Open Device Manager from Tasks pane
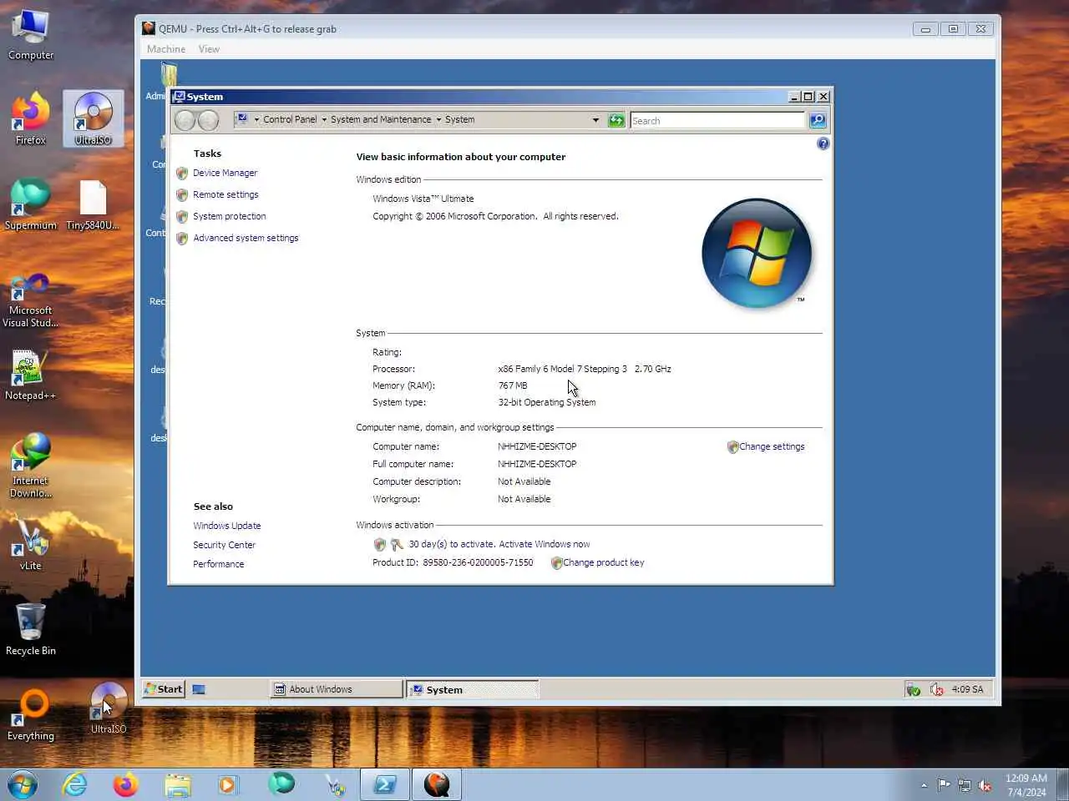The height and width of the screenshot is (801, 1069). pyautogui.click(x=225, y=173)
